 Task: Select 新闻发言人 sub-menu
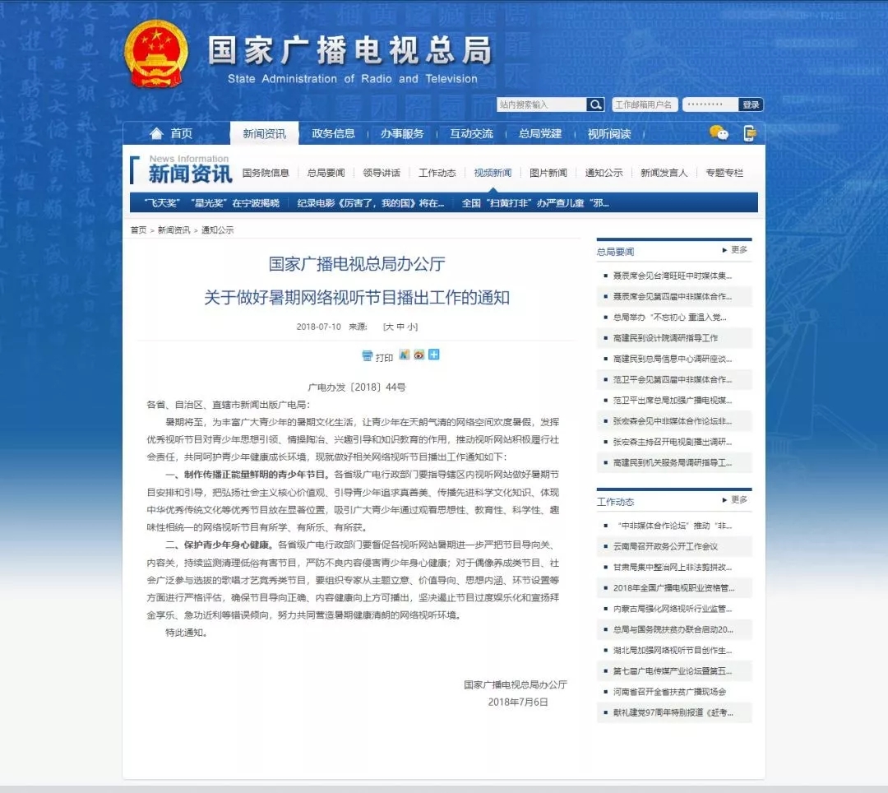[x=664, y=173]
